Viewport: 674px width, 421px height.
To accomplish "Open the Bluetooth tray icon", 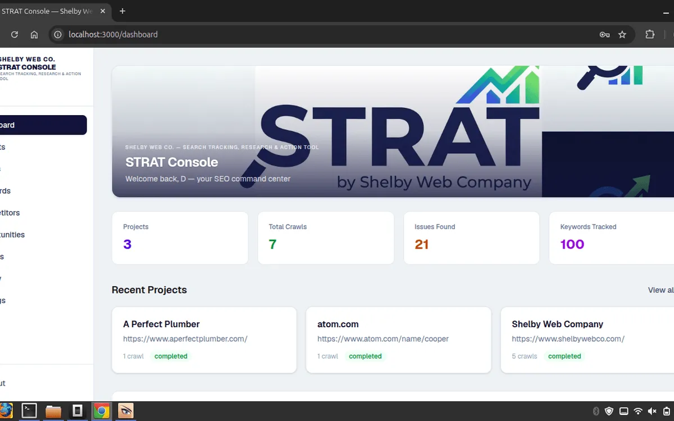I will [x=596, y=411].
